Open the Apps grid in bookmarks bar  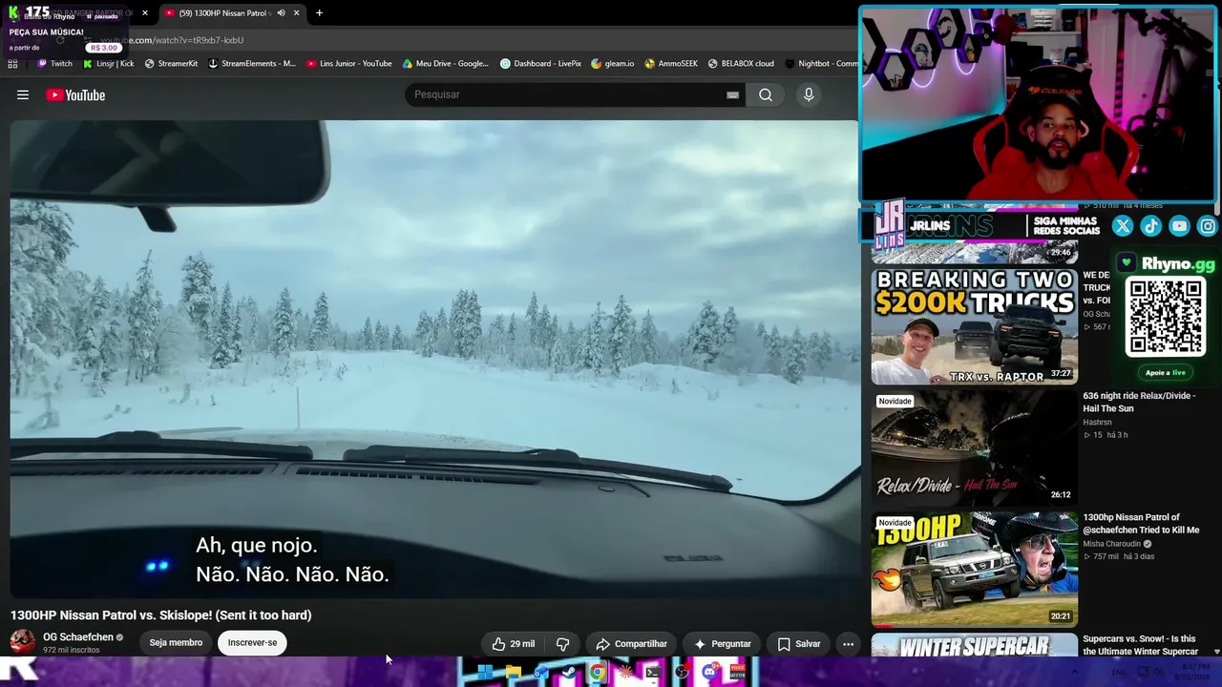pos(12,64)
